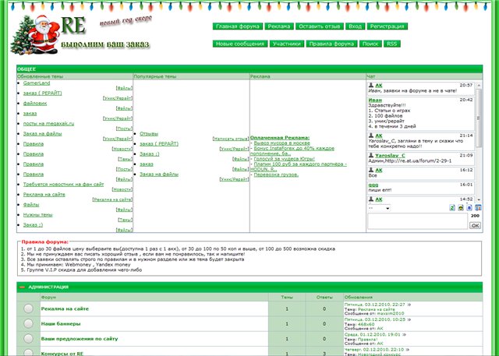Click forum status icon beside Реклама на сайте
Screen dimensions: 499x356
tap(28, 309)
